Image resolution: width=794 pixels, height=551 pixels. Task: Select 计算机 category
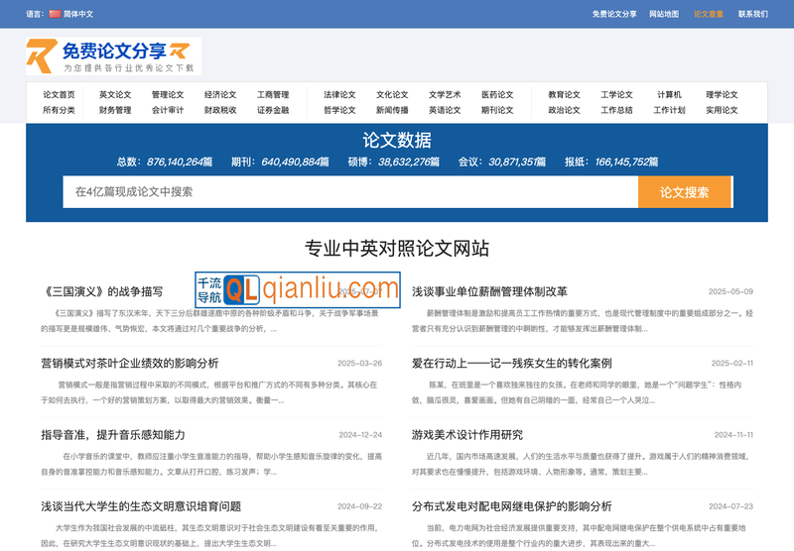click(669, 94)
